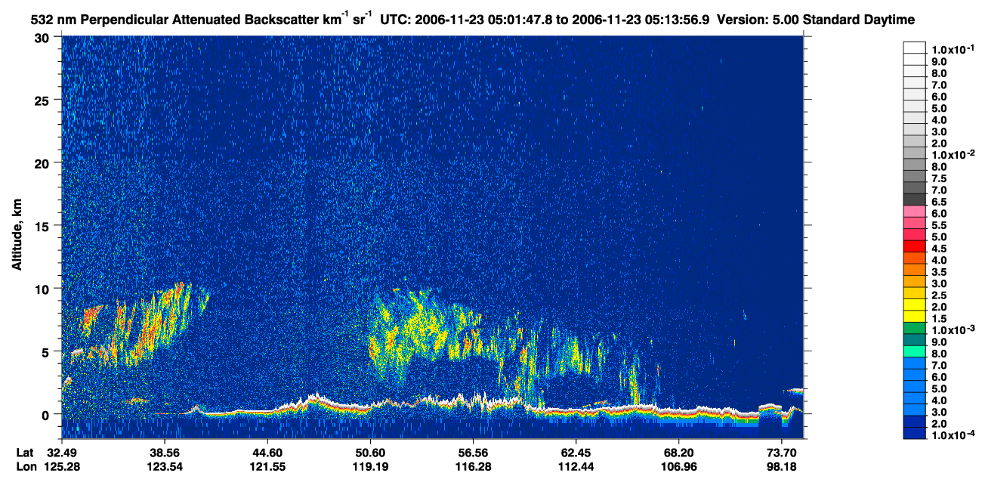Click the 30 km altitude tick label

(45, 37)
